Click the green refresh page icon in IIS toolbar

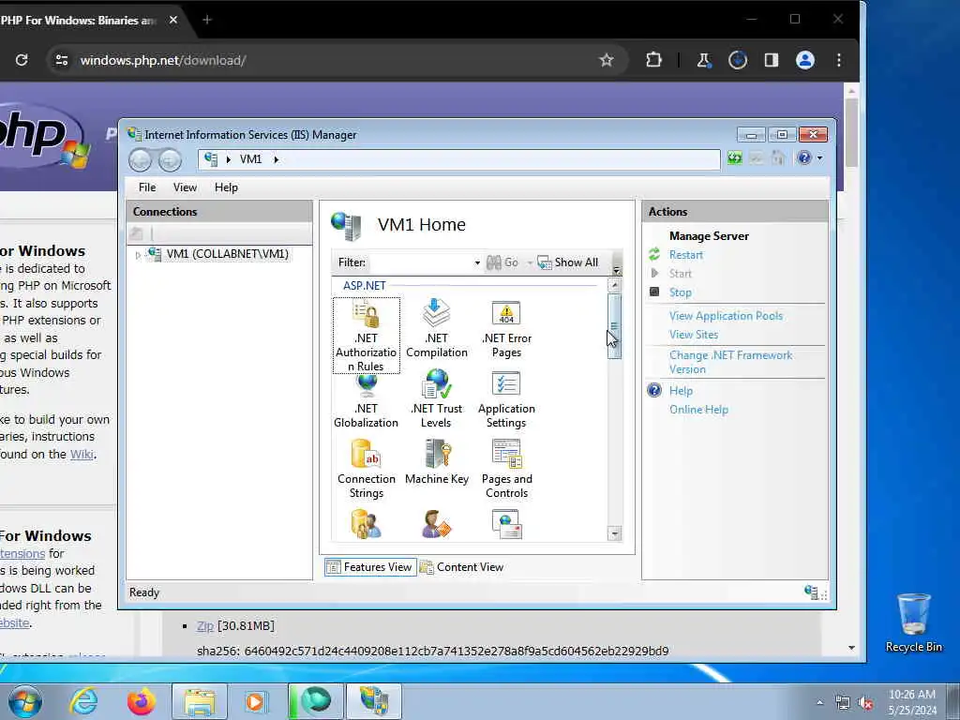[735, 158]
